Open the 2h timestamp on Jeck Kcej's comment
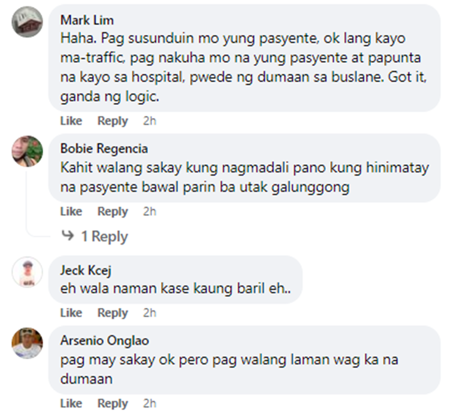 click(x=150, y=313)
